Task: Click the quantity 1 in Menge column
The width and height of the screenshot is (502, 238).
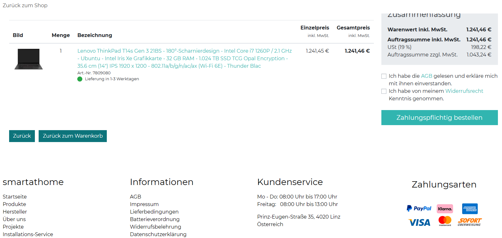Action: click(61, 51)
